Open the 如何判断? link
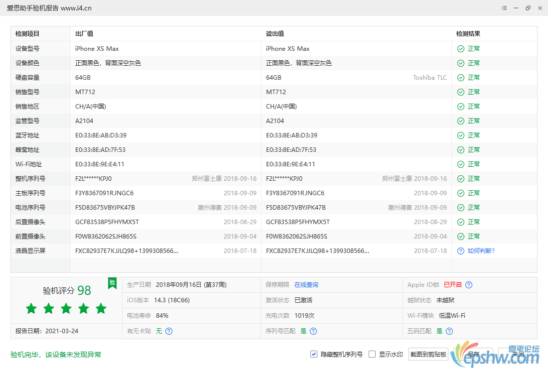548x373 pixels. coord(481,251)
